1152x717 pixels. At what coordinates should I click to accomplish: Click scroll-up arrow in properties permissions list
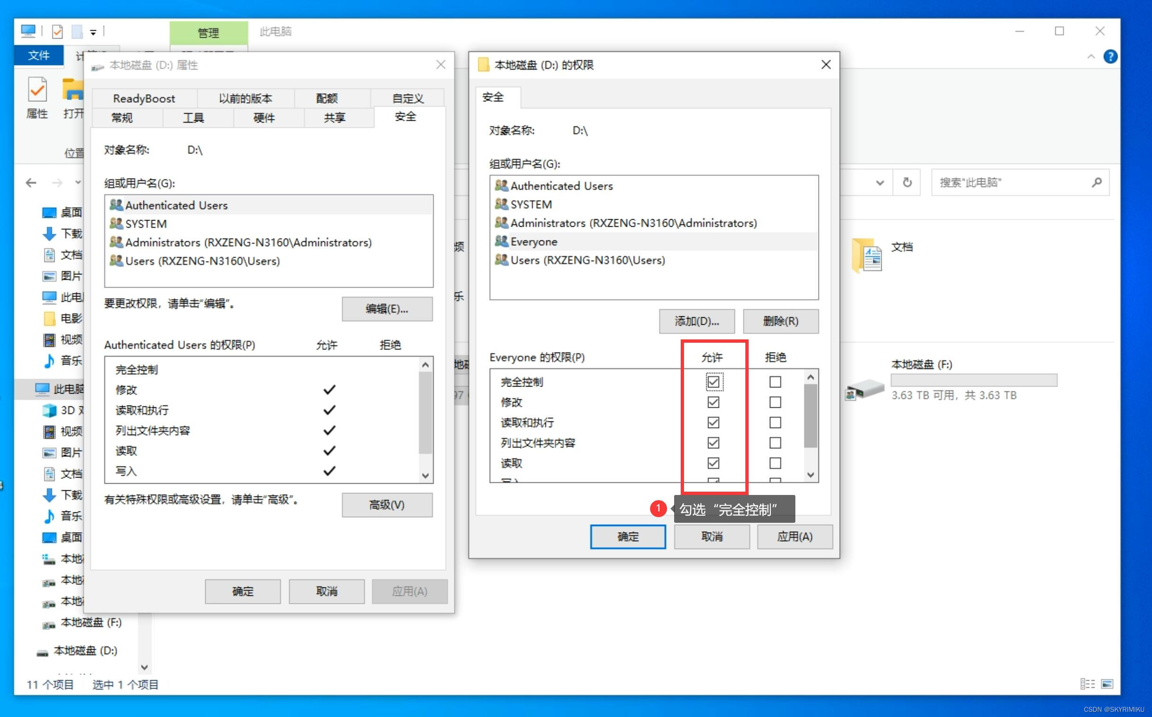point(425,365)
